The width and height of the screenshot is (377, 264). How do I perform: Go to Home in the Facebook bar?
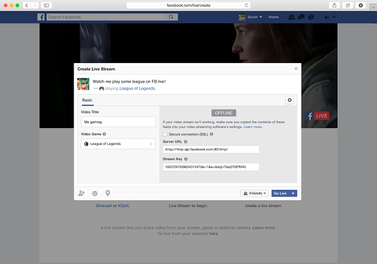coord(274,17)
